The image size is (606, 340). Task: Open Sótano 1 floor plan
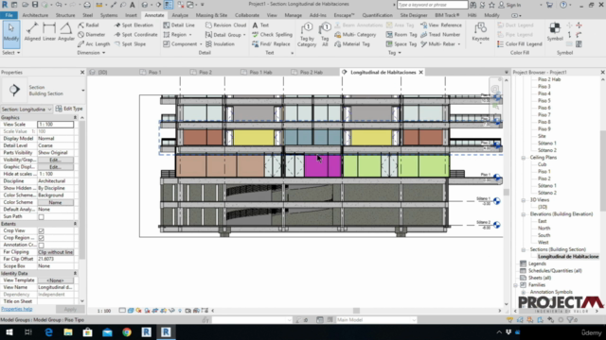pyautogui.click(x=547, y=144)
